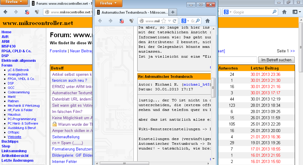Open a new tab with the plus button
Image resolution: width=303 pixels, height=165 pixels.
point(173,12)
